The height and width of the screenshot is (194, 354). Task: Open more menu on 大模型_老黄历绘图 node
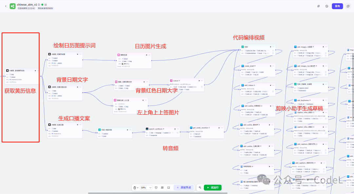(80, 54)
